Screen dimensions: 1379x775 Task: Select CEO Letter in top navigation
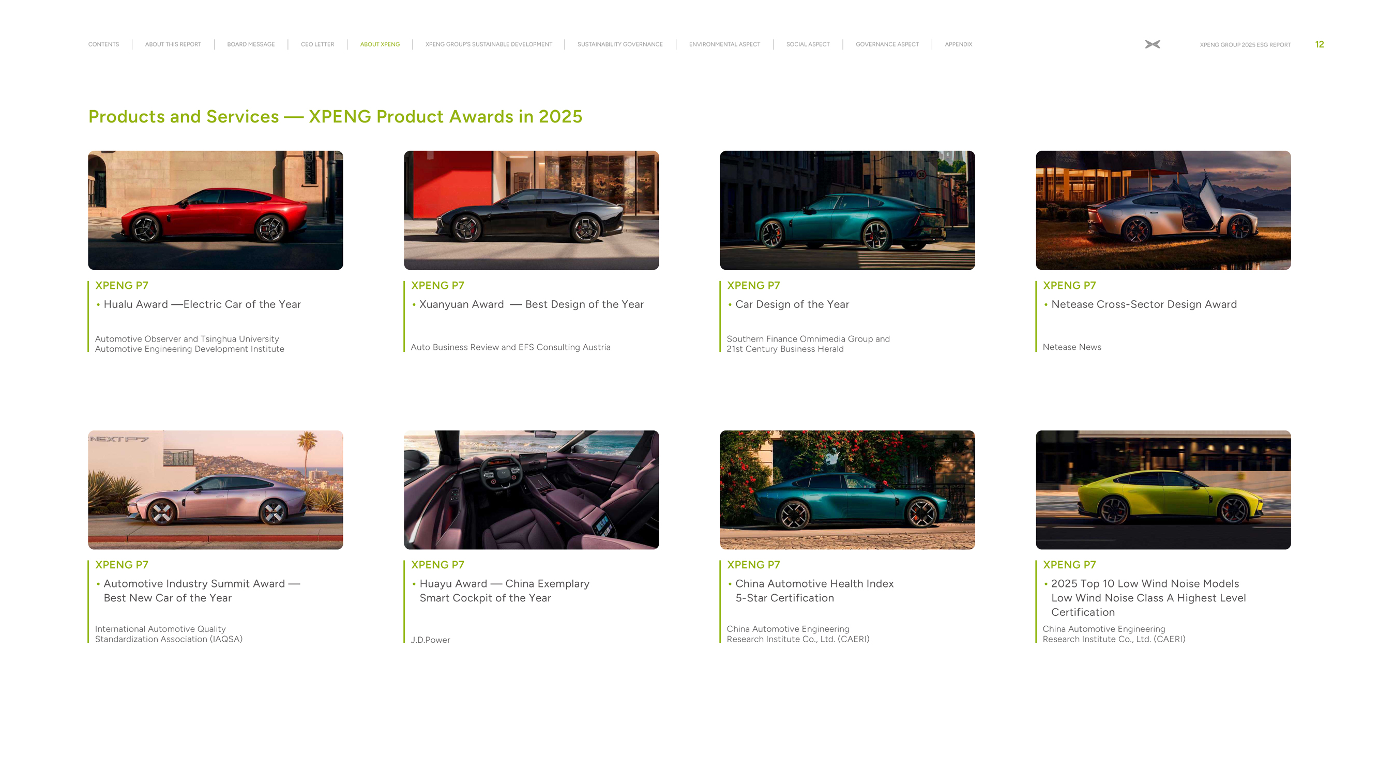[x=317, y=44]
